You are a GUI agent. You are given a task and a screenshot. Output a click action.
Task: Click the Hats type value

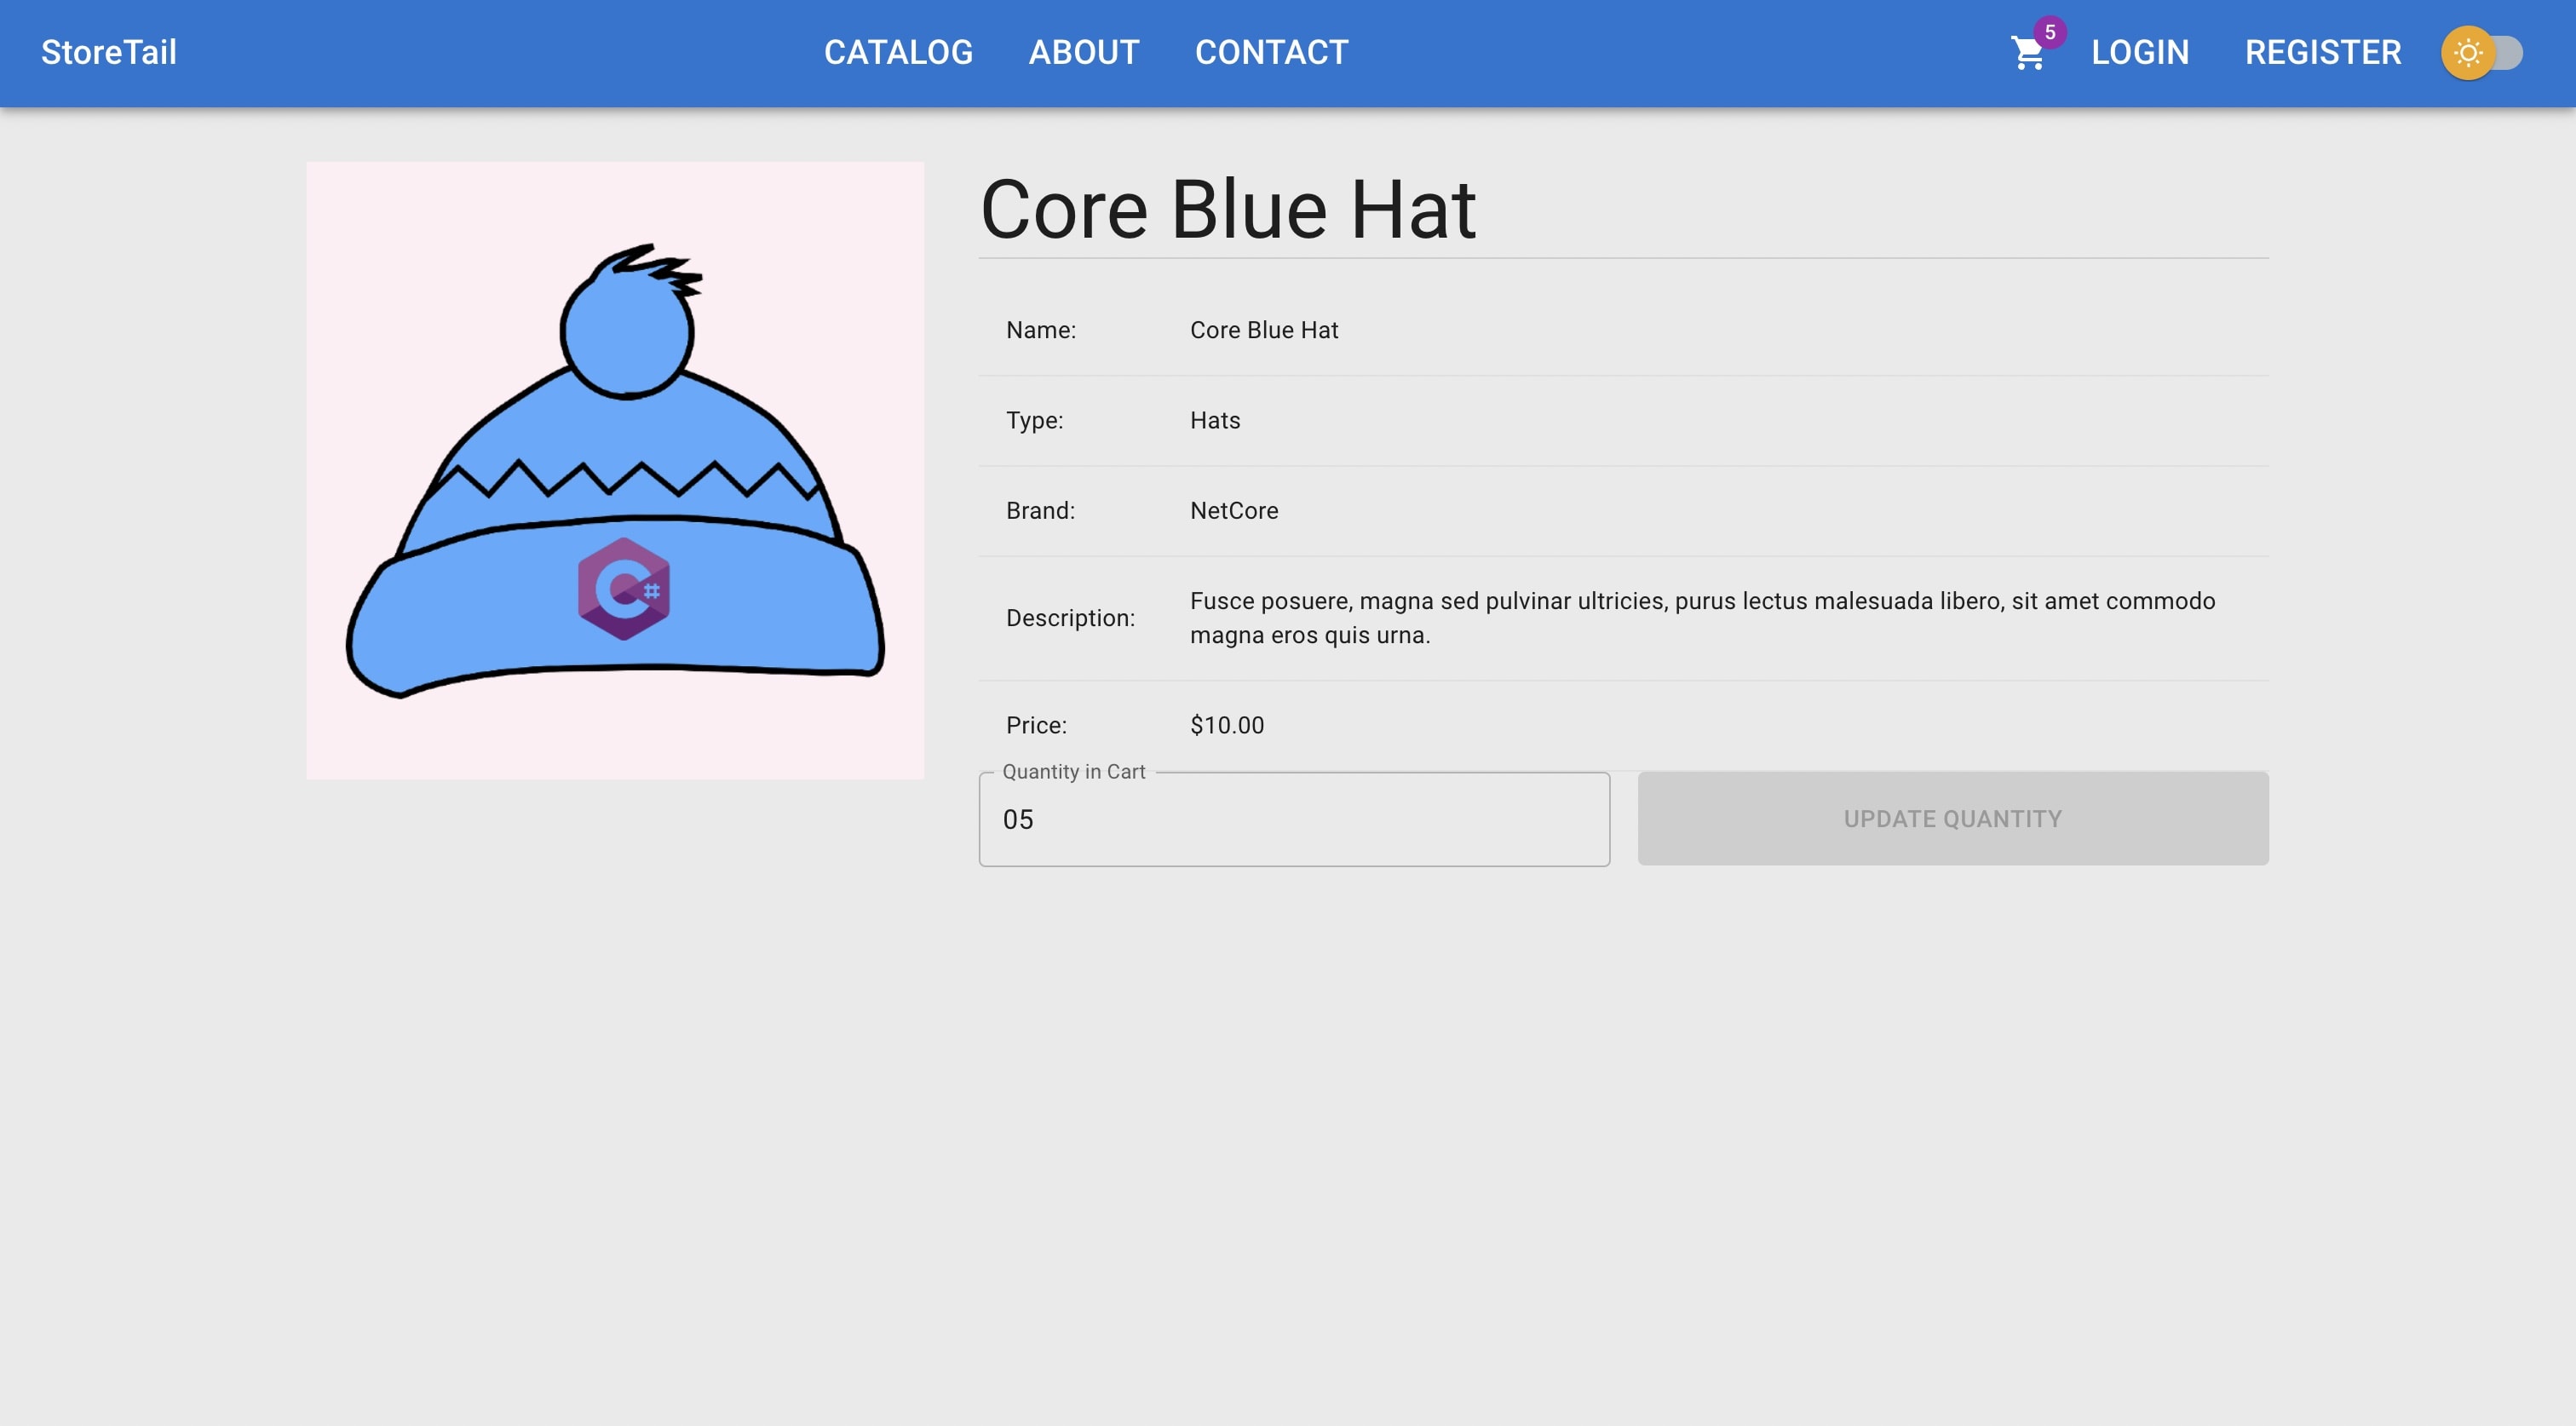[x=1214, y=421]
